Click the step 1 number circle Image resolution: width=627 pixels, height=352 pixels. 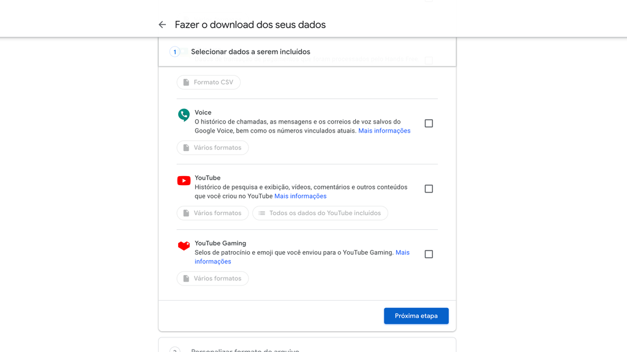point(175,52)
